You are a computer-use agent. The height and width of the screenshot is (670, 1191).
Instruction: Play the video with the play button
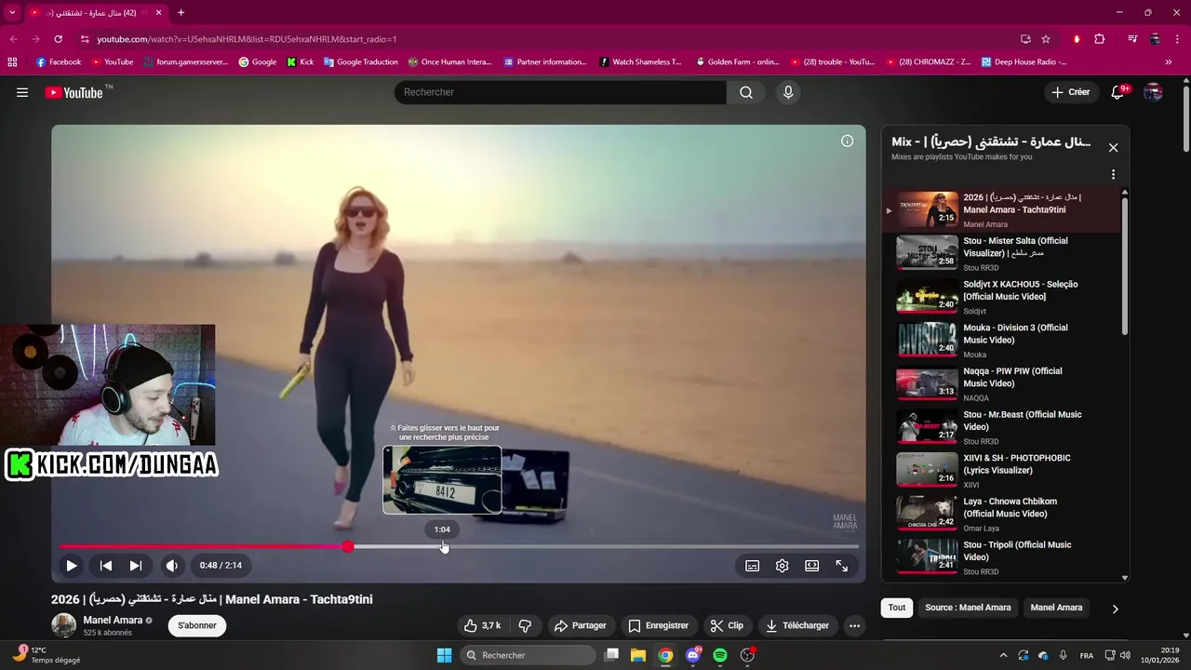point(72,565)
